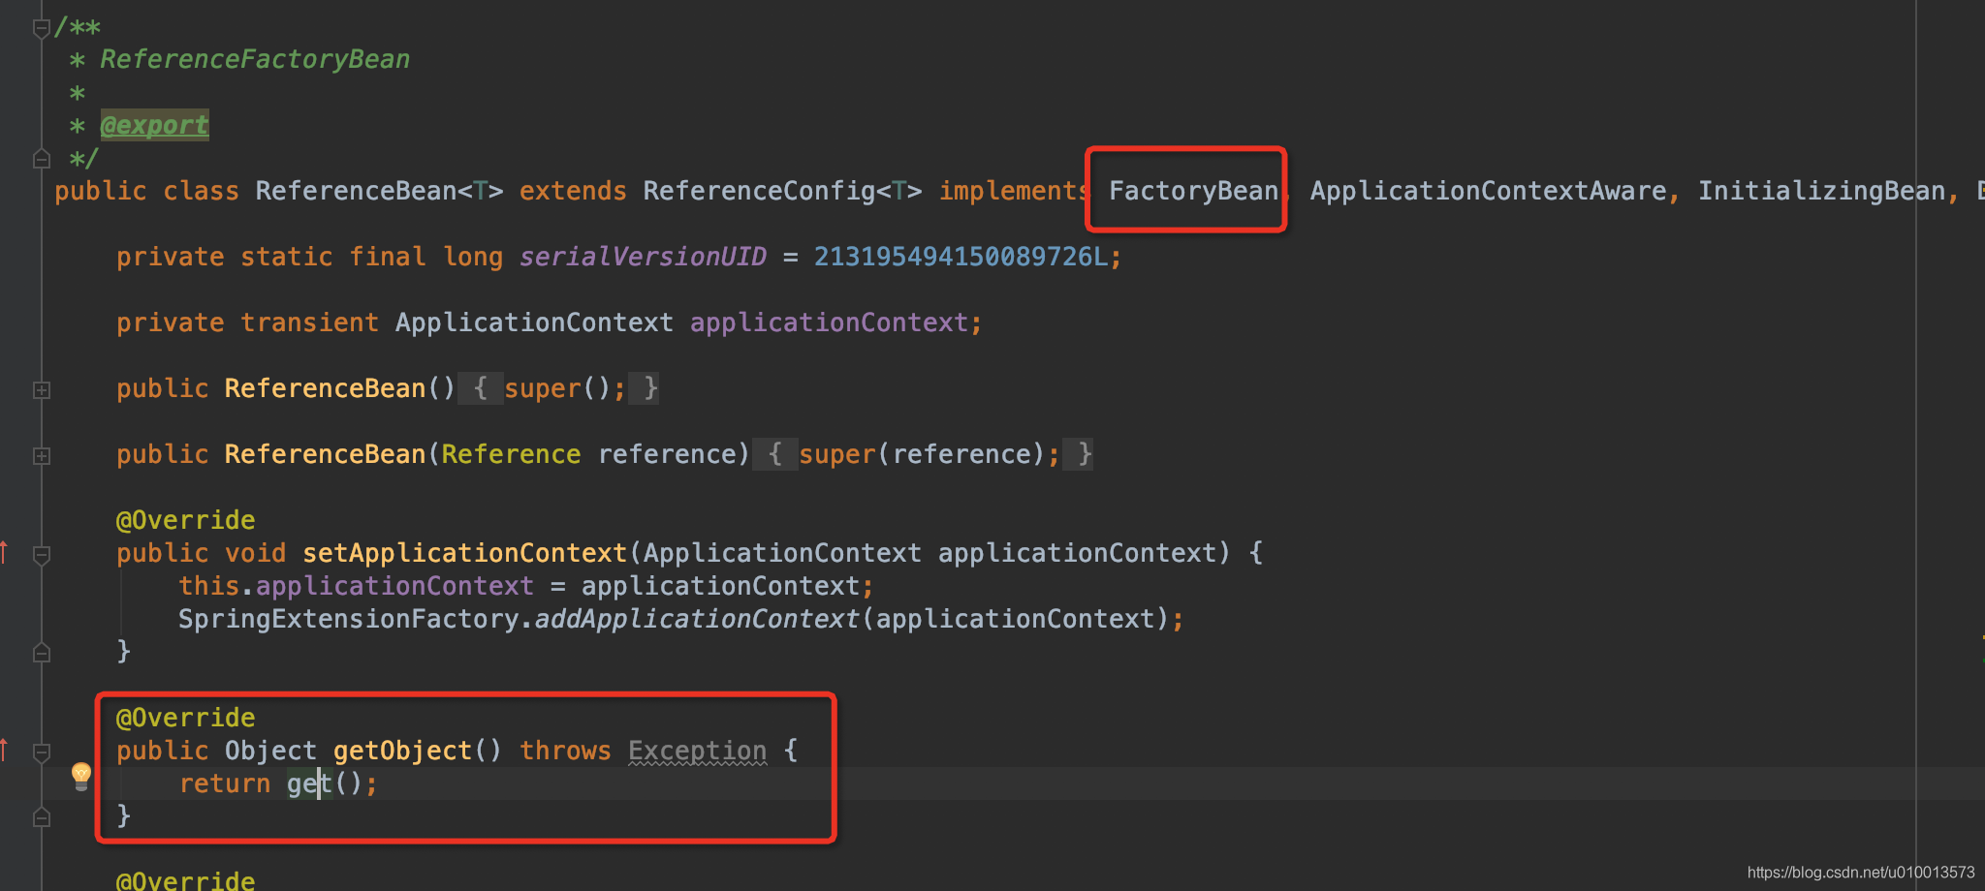This screenshot has height=891, width=1985.
Task: Expand the folded ReferenceBean() no-arg constructor
Action: 42,389
